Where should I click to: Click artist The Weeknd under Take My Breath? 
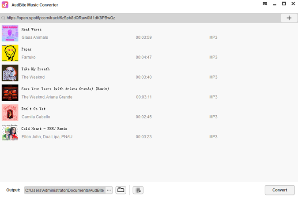click(33, 77)
